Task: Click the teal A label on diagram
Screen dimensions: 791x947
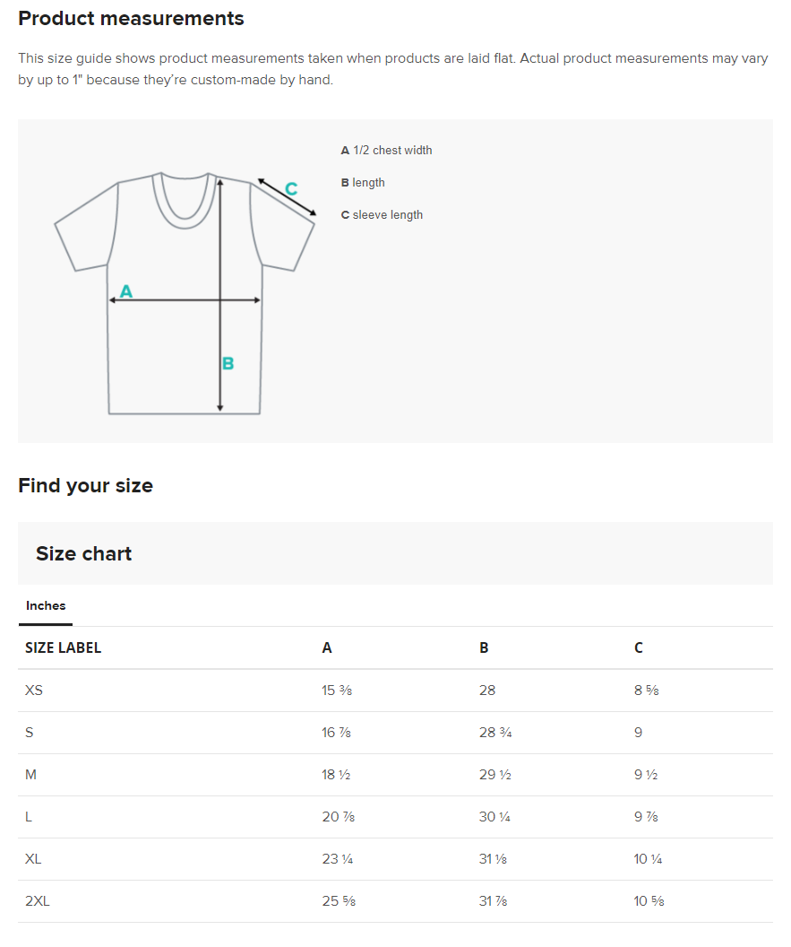Action: (x=126, y=291)
